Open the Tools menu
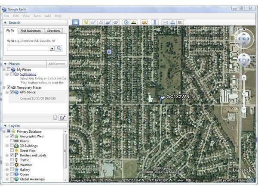Image resolution: width=258 pixels, height=187 pixels. pos(37,16)
